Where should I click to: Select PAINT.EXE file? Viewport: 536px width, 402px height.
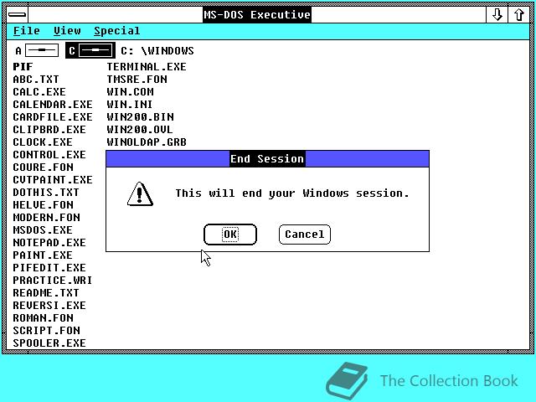click(x=43, y=255)
